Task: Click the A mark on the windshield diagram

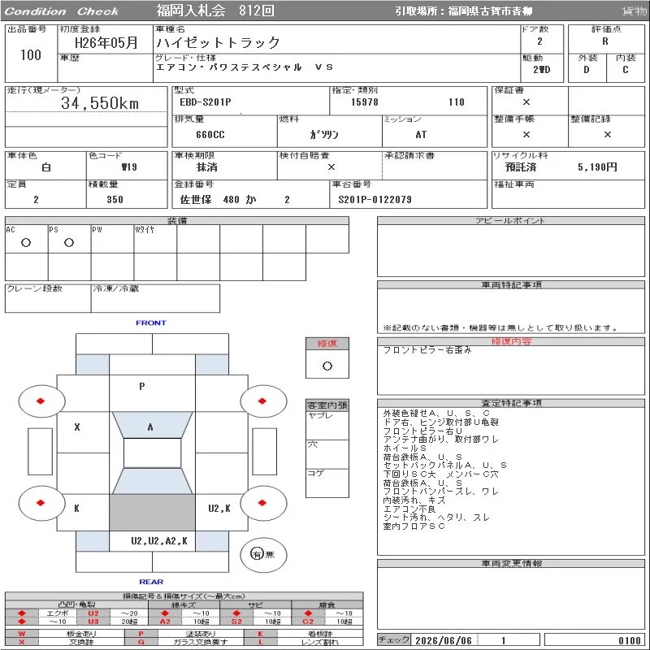Action: point(150,427)
